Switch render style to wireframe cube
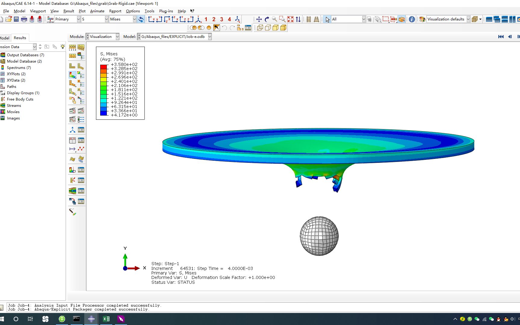Screen dimensions: 520x325 [x=261, y=28]
